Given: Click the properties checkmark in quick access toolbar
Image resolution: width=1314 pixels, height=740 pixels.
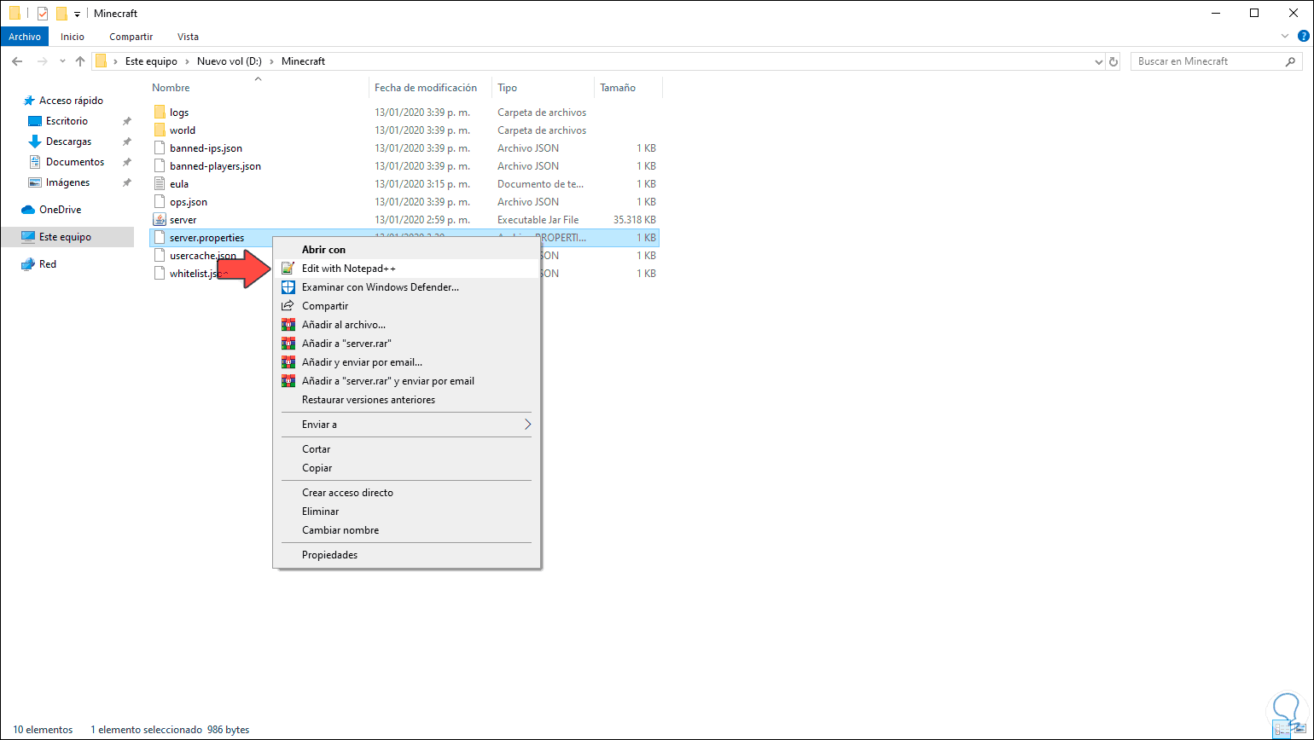Looking at the screenshot, I should (43, 14).
